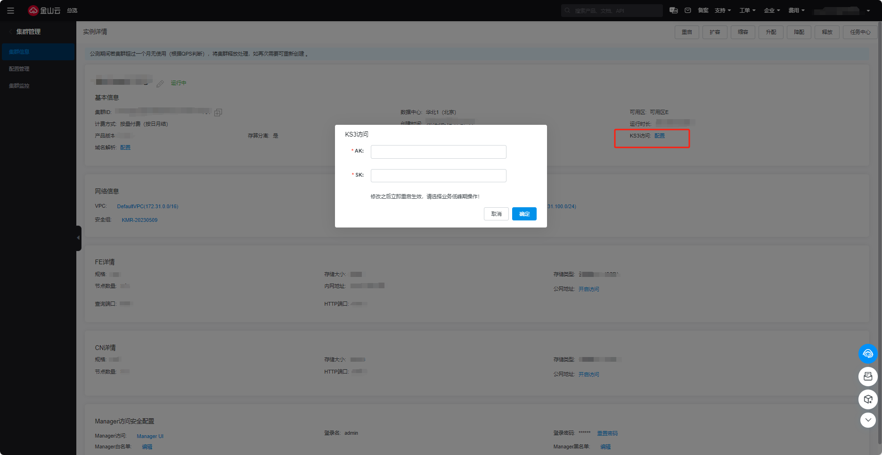This screenshot has height=455, width=882.
Task: Click the header search box
Action: (x=612, y=10)
